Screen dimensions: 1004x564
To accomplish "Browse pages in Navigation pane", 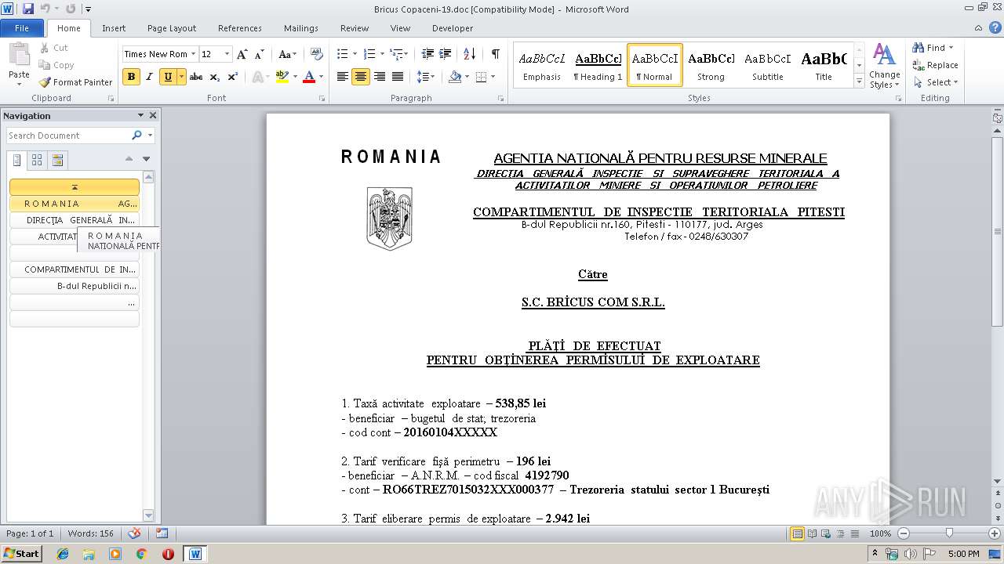I will coord(37,160).
